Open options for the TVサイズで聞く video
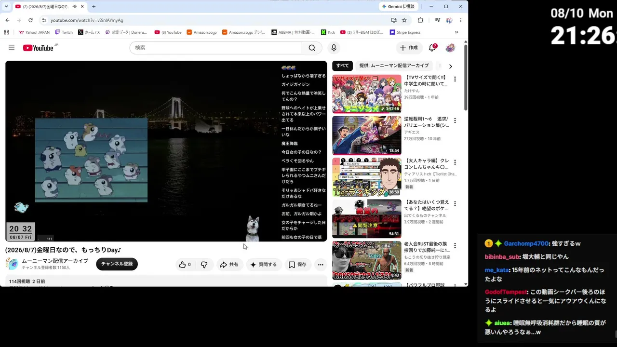 [x=455, y=79]
